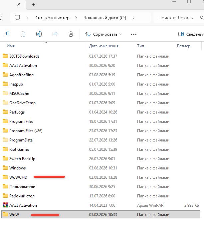
Task: Select the 360TSDownloads folder
Action: point(101,56)
